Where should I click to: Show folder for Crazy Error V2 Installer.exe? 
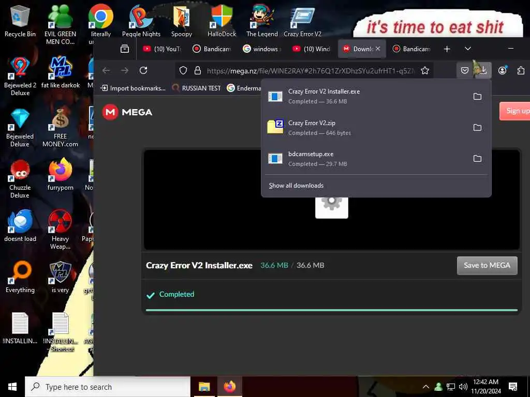[477, 97]
